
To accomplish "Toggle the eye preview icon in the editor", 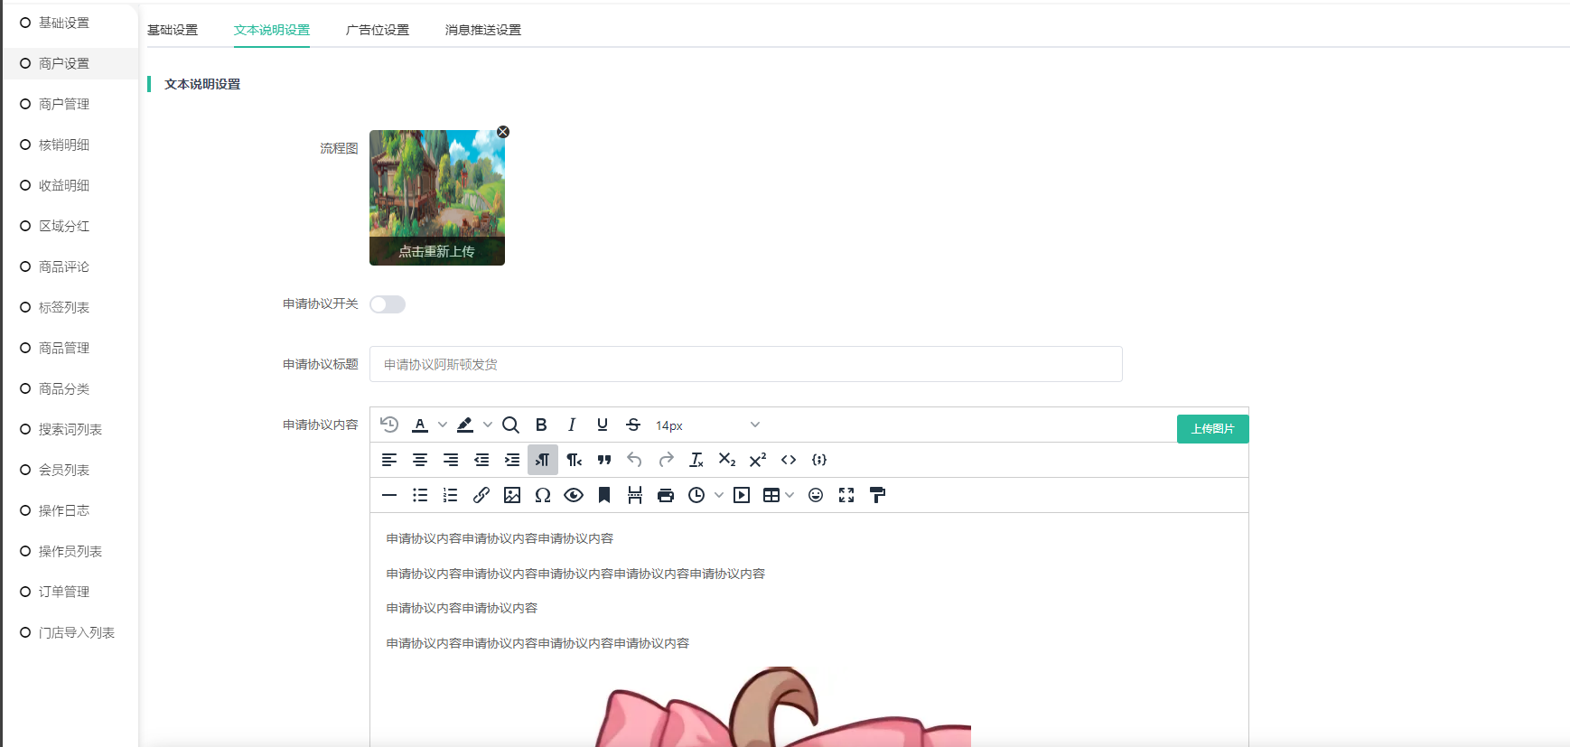I will pyautogui.click(x=574, y=495).
